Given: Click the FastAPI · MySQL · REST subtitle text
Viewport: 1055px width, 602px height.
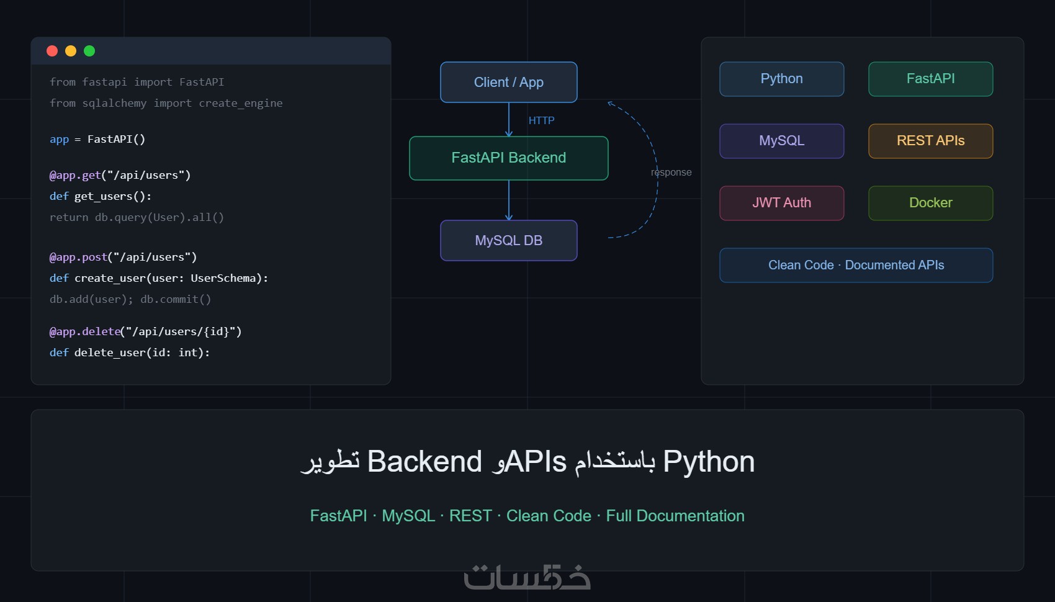Looking at the screenshot, I should click(x=527, y=516).
